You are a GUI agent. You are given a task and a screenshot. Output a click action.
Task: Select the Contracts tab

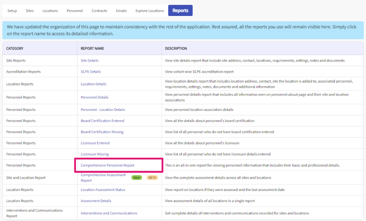click(x=99, y=11)
